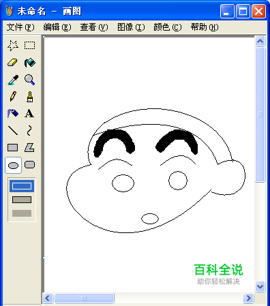Select the Rectangle shape tool
The width and height of the screenshot is (270, 306).
pos(13,148)
